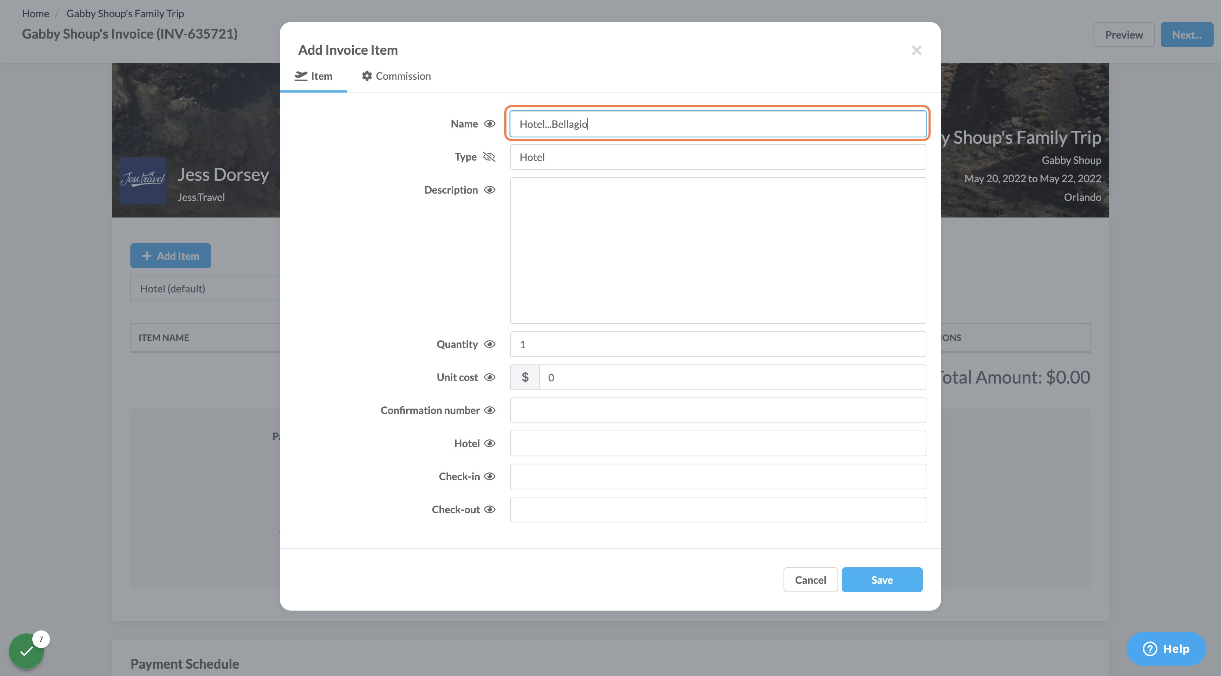Click the Next... button
Image resolution: width=1221 pixels, height=676 pixels.
coord(1186,35)
